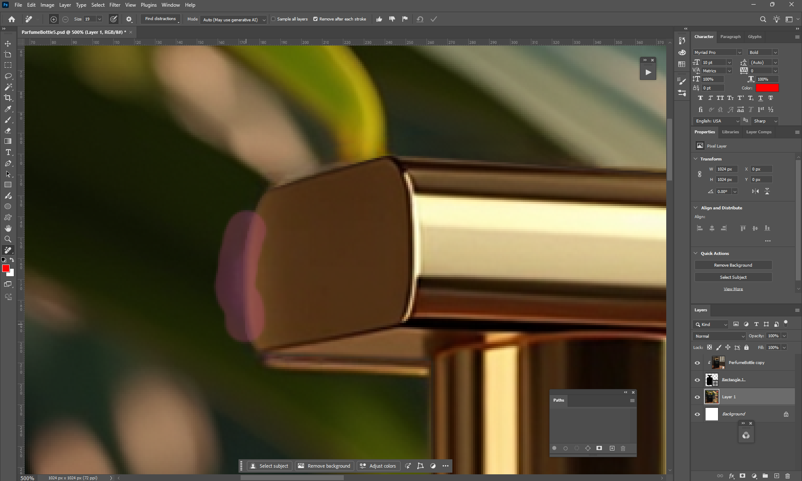Click the red text Color swatch

click(x=767, y=88)
